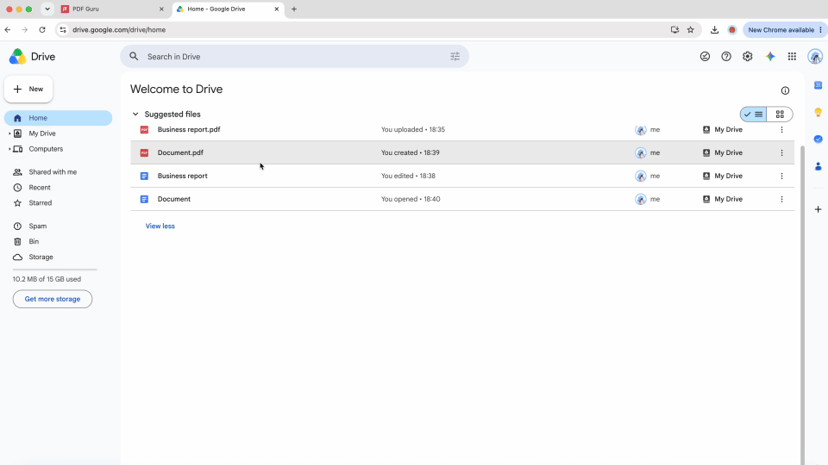Open the Google Drive logo home link
Image resolution: width=828 pixels, height=465 pixels.
pyautogui.click(x=32, y=57)
